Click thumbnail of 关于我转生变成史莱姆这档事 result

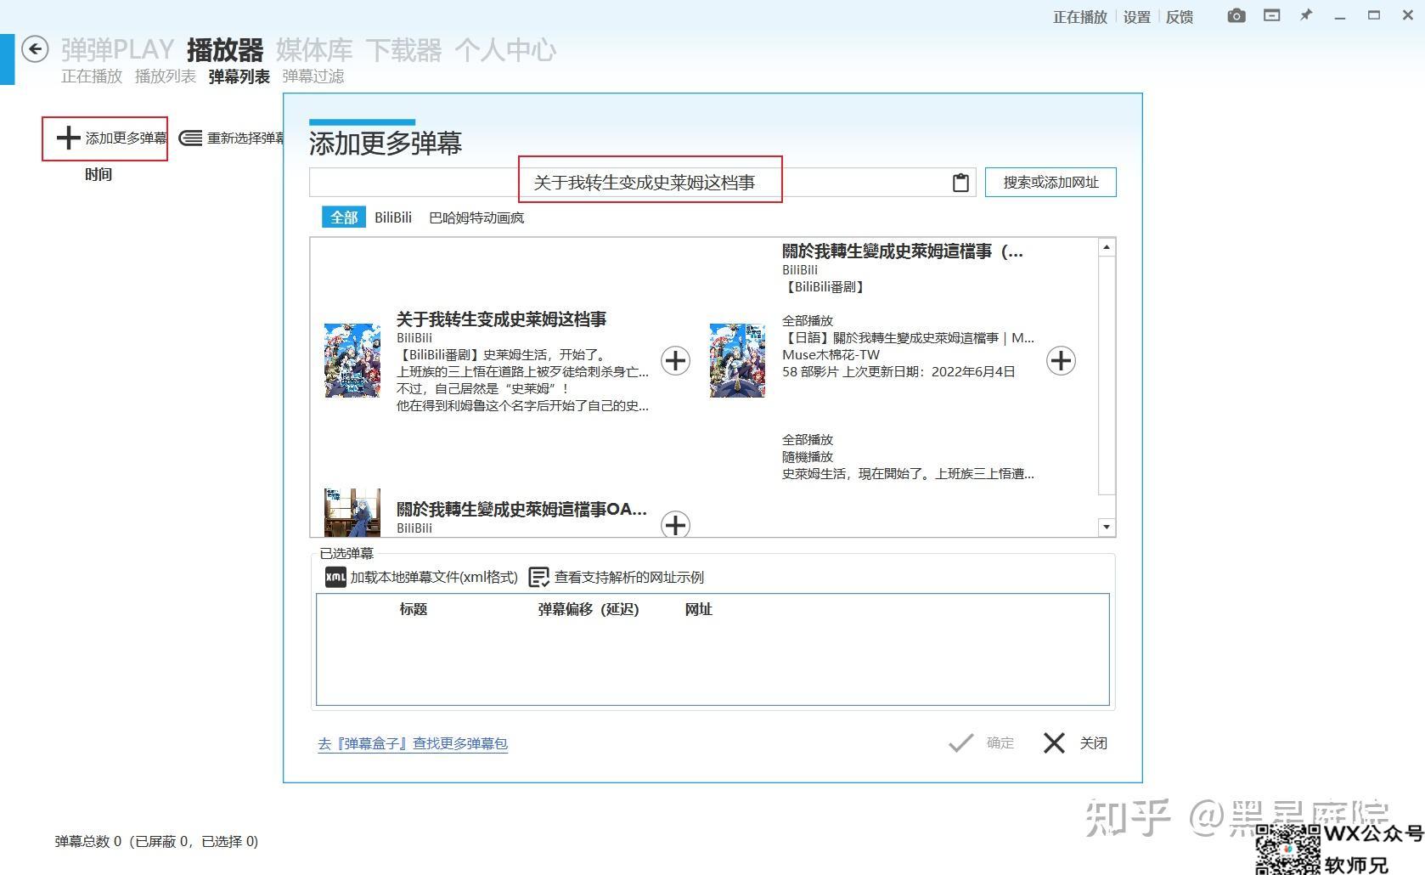pyautogui.click(x=352, y=360)
